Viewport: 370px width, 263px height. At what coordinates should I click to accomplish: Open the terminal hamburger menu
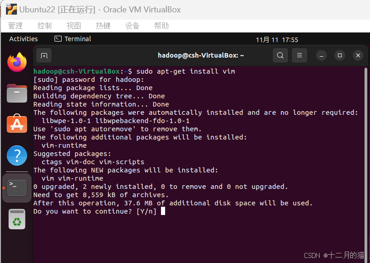[300, 55]
